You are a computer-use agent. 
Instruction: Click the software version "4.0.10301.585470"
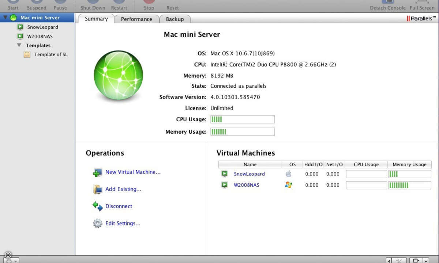tap(235, 97)
